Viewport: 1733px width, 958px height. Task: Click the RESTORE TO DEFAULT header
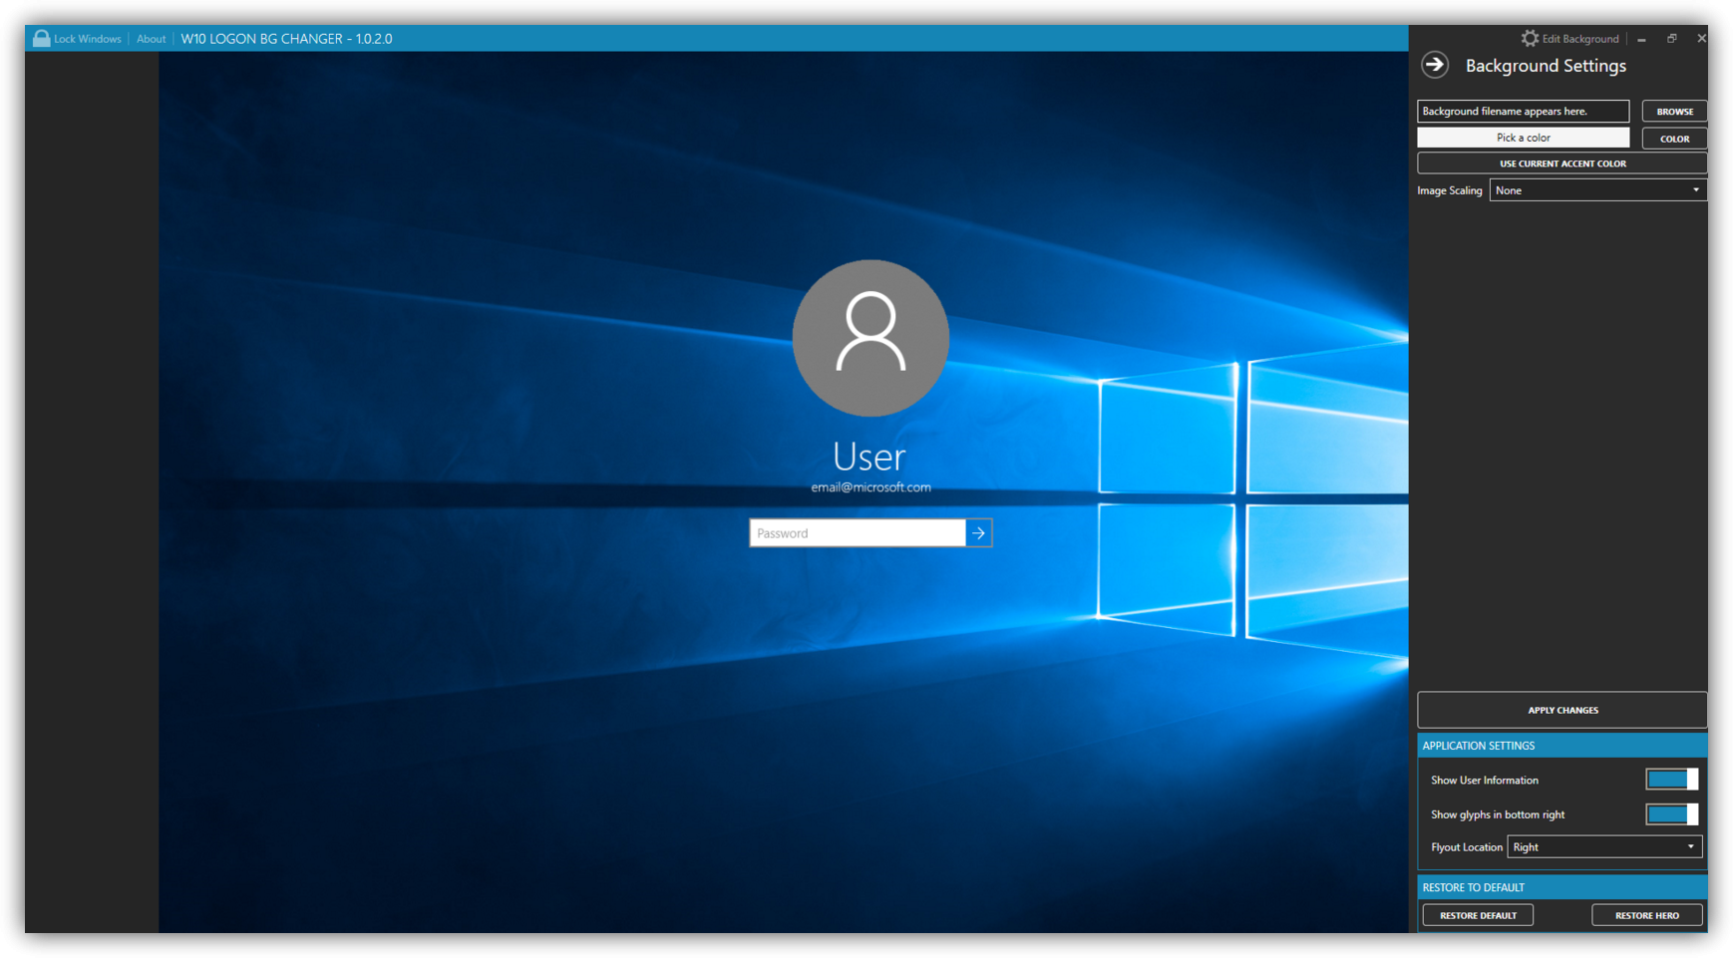[1562, 887]
